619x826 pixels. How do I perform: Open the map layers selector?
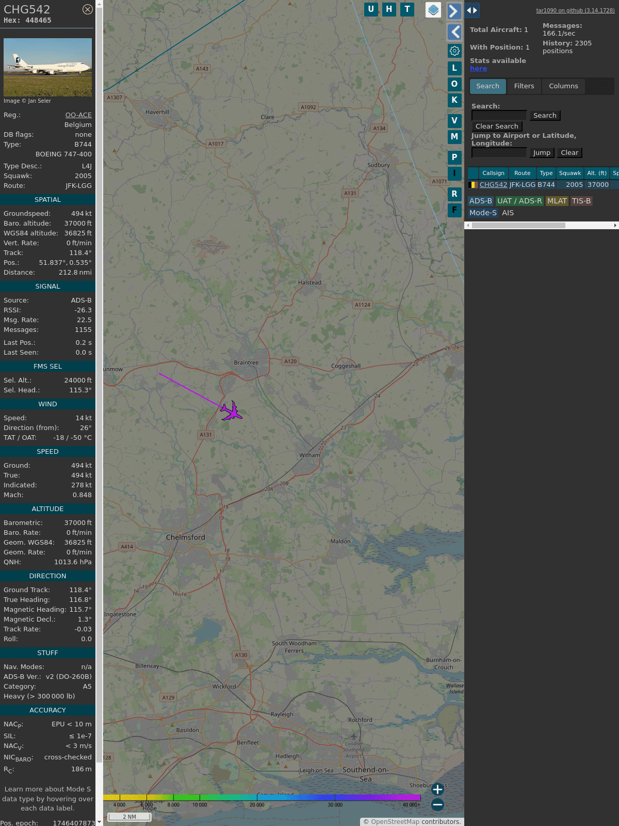click(x=433, y=10)
